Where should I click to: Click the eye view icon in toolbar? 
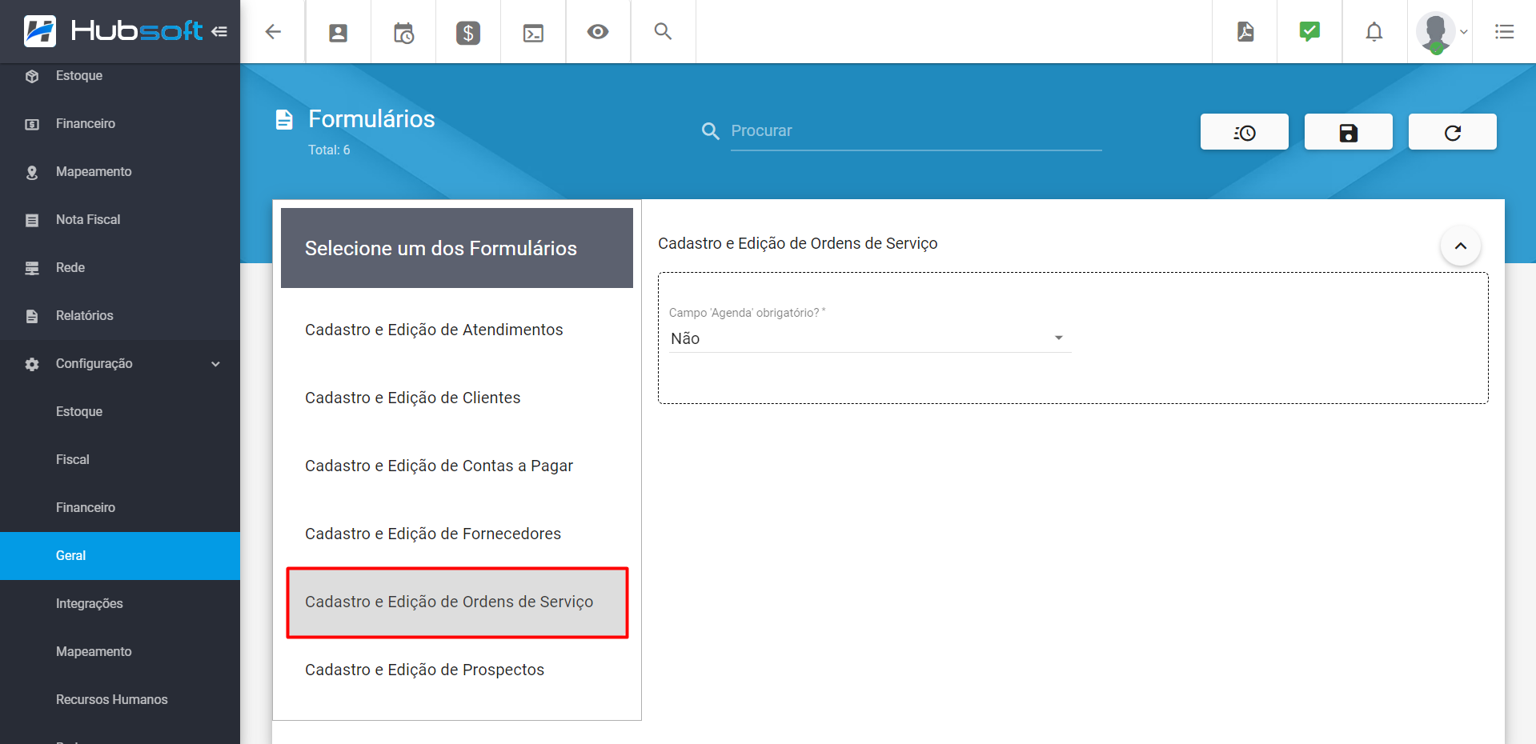pyautogui.click(x=598, y=32)
